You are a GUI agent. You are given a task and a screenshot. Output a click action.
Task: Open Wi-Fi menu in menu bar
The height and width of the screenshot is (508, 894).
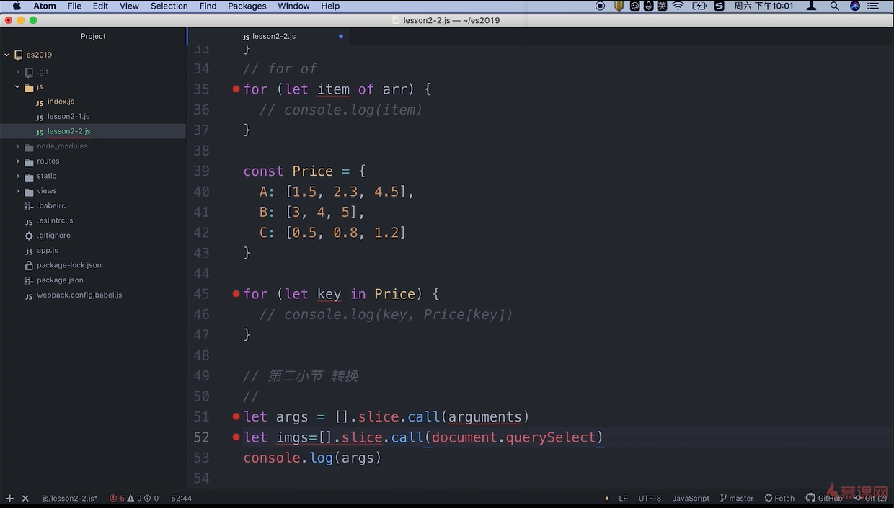click(678, 6)
